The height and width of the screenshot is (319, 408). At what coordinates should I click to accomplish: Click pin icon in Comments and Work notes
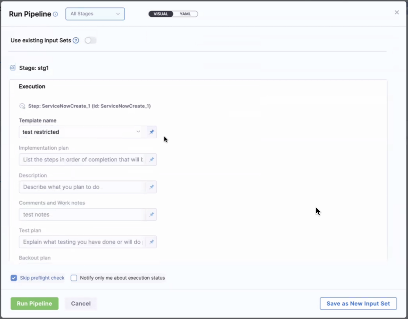151,214
